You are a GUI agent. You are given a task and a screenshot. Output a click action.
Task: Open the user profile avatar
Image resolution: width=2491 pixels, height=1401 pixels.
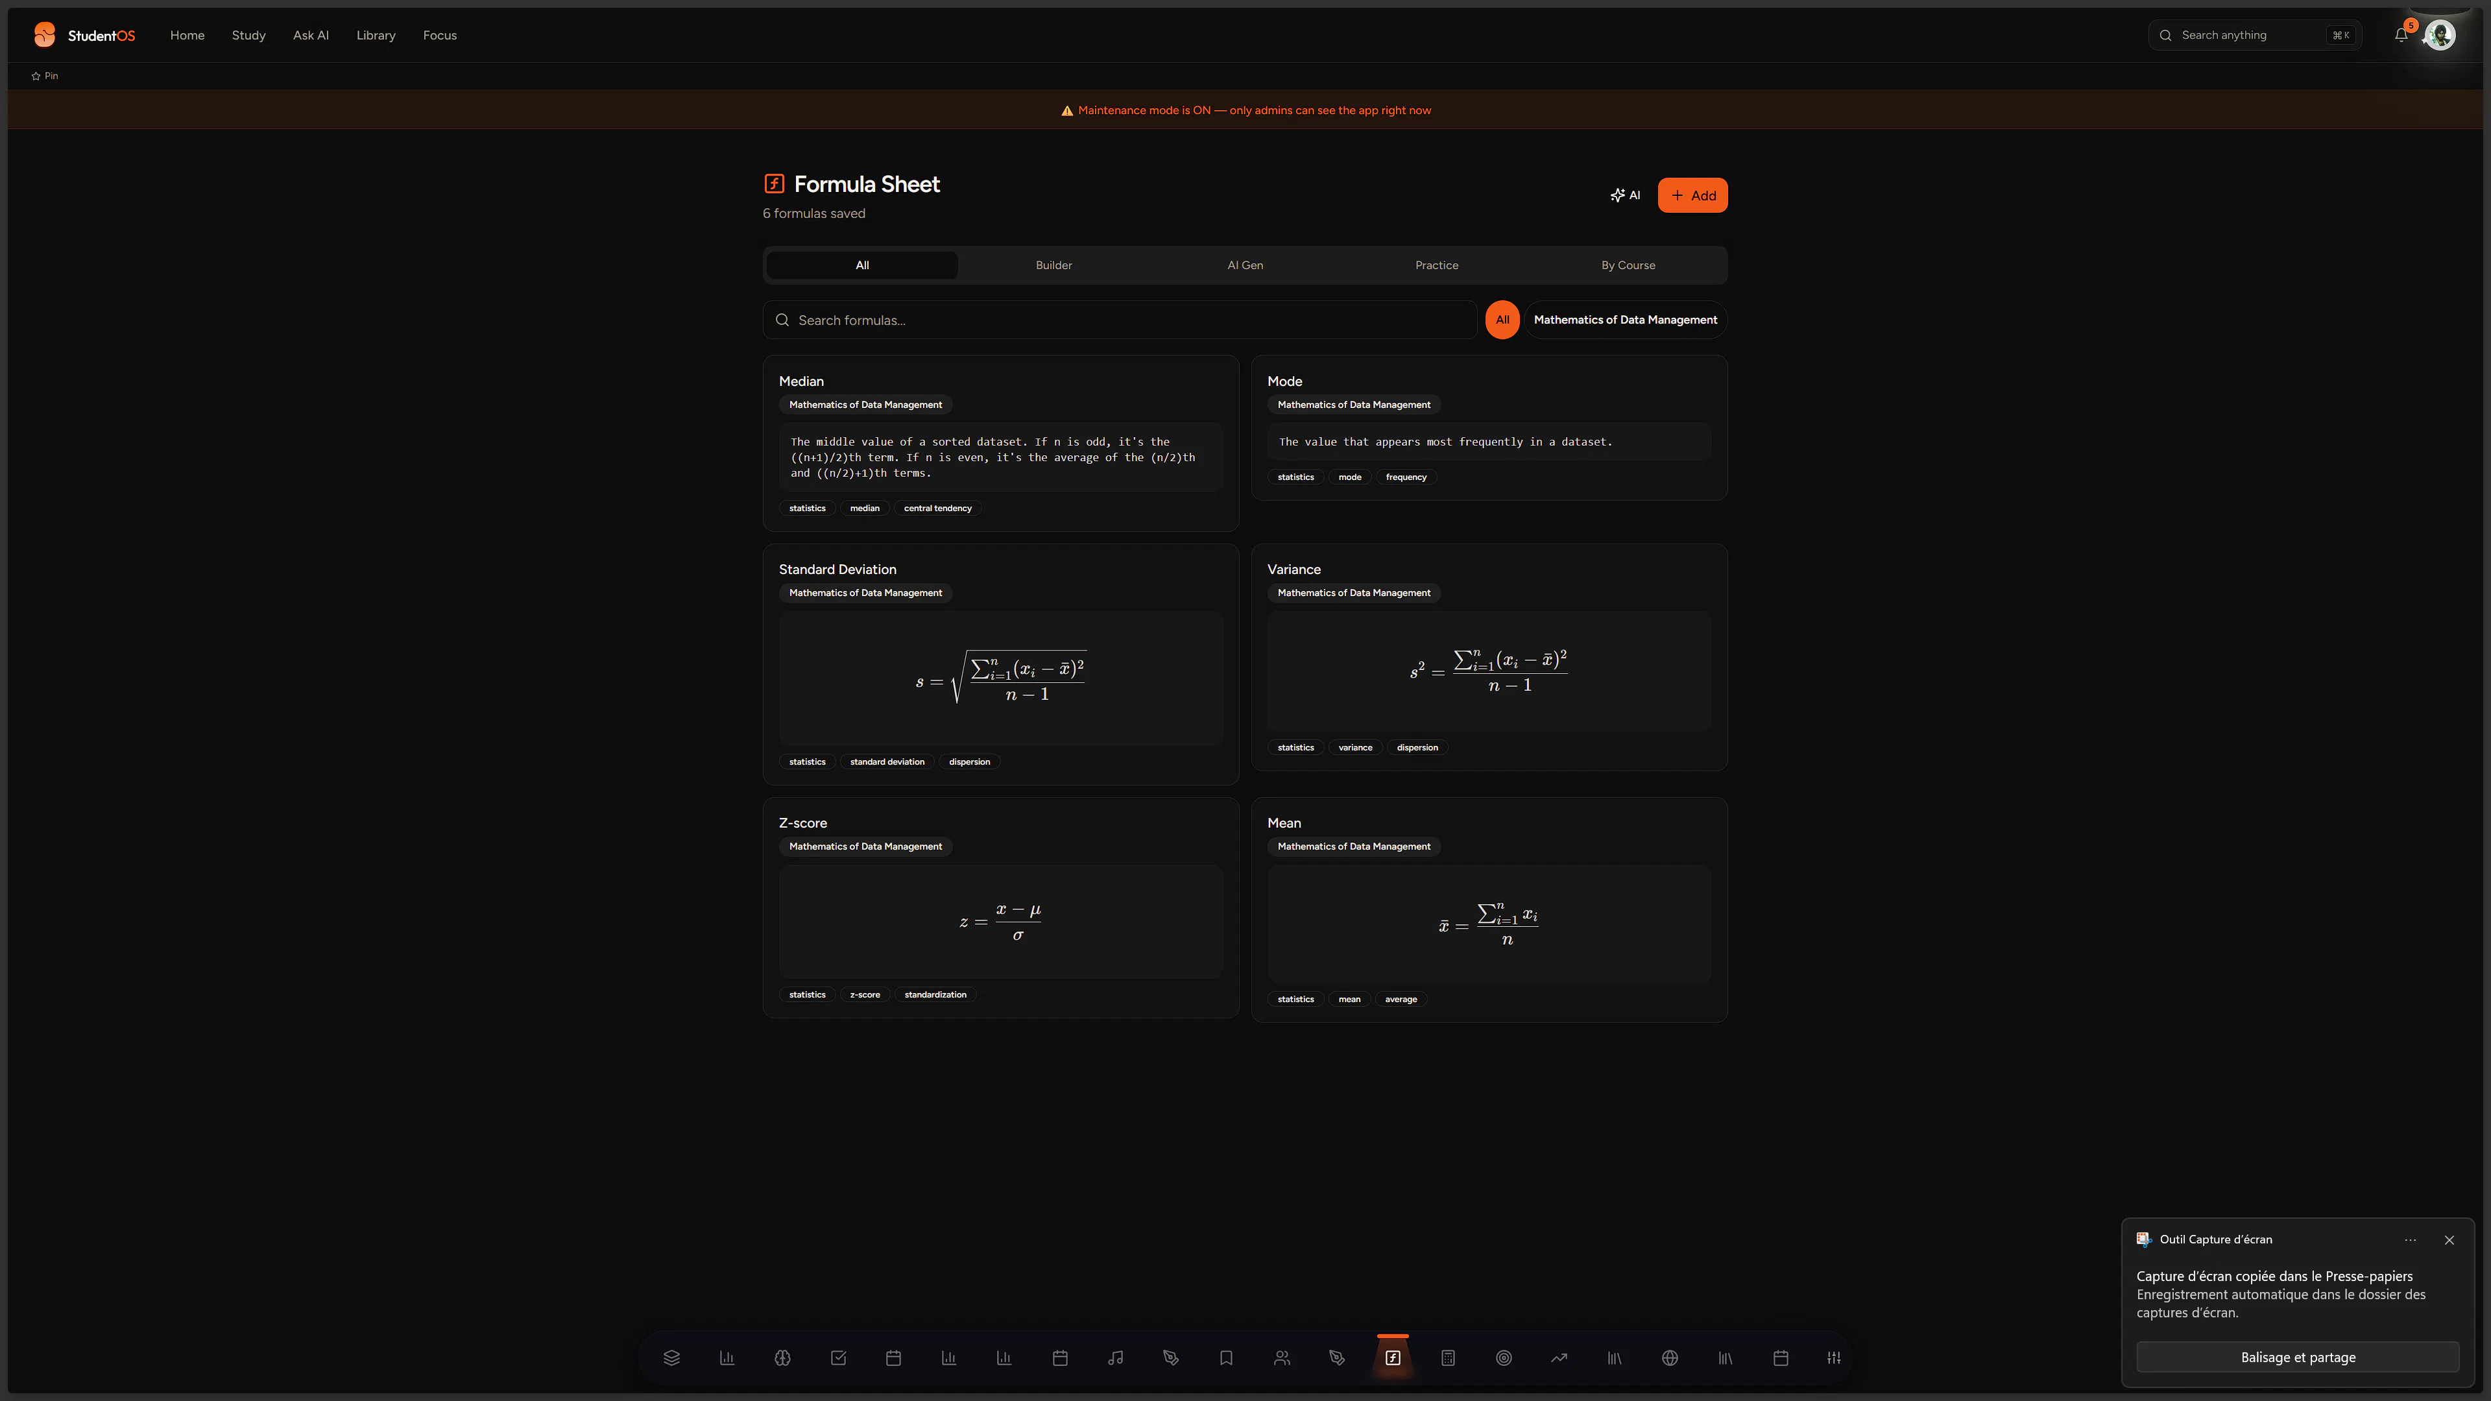point(2440,35)
